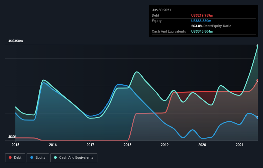Click the Debt label in tooltip
The height and width of the screenshot is (168, 263).
155,15
